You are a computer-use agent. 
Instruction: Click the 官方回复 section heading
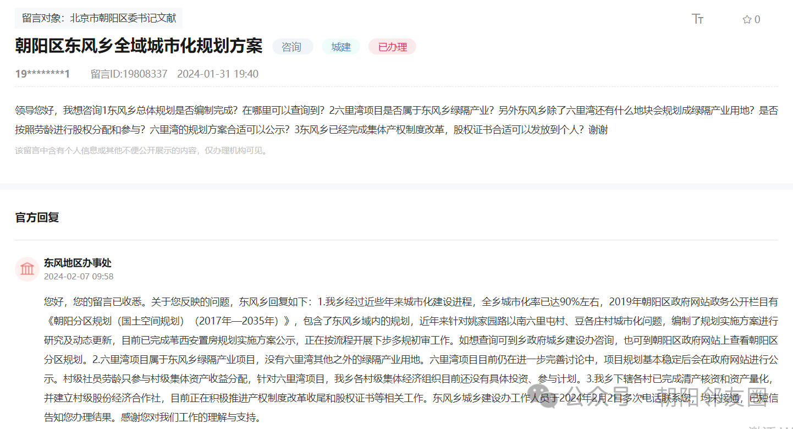[37, 217]
